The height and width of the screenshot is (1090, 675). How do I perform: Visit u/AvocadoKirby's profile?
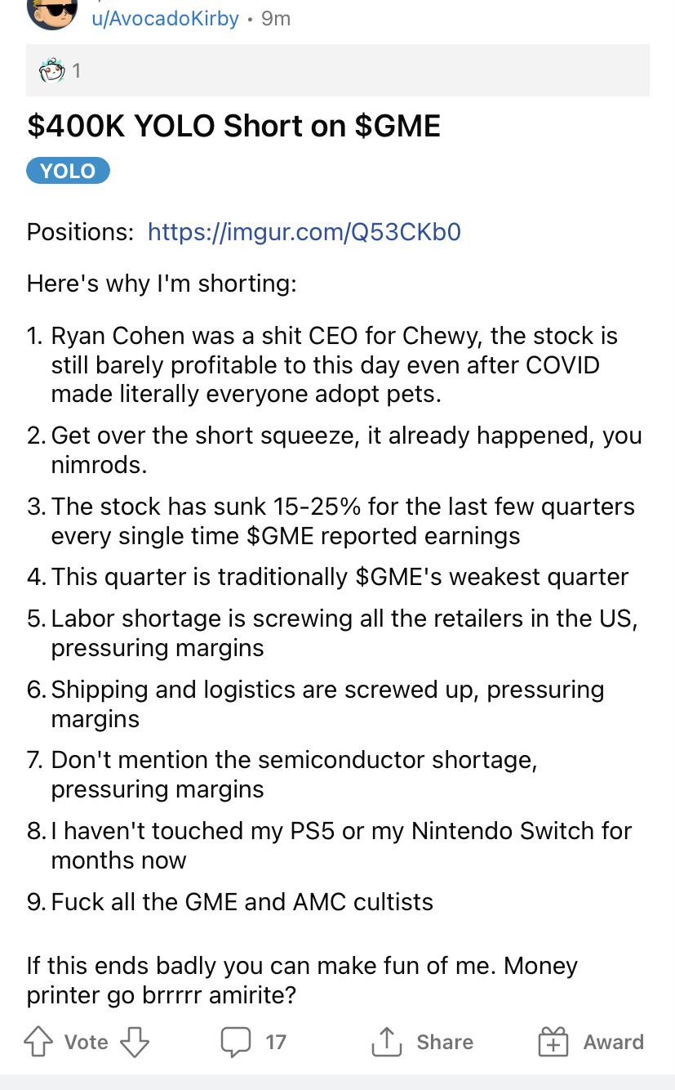[x=166, y=18]
